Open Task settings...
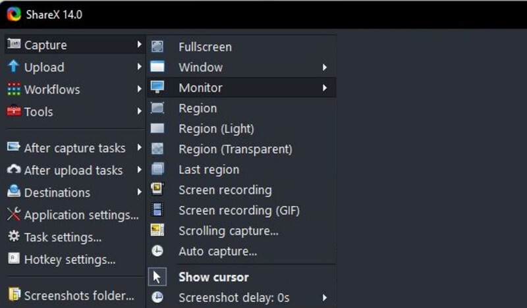 [75, 237]
